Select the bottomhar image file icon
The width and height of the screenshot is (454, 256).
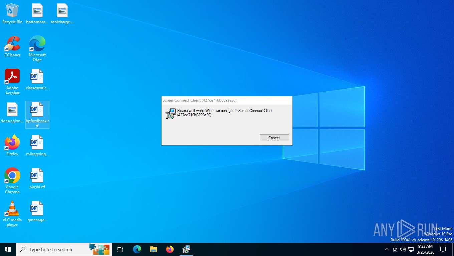pyautogui.click(x=37, y=14)
